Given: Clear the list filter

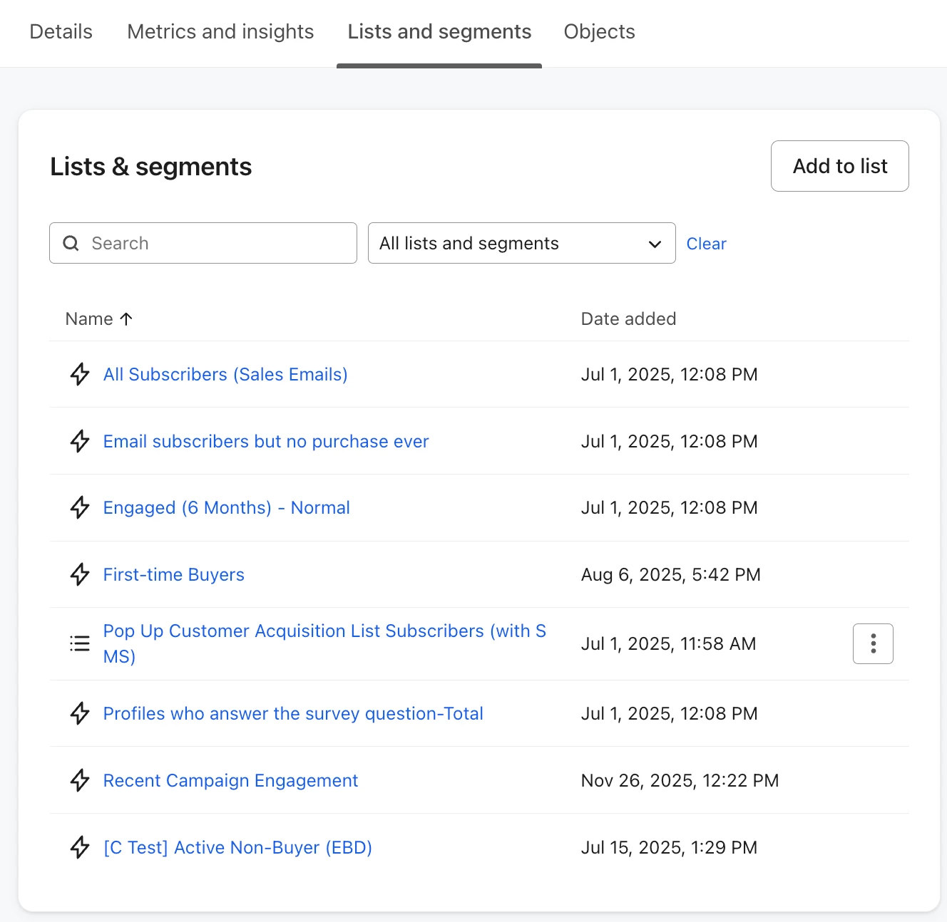Looking at the screenshot, I should point(706,244).
